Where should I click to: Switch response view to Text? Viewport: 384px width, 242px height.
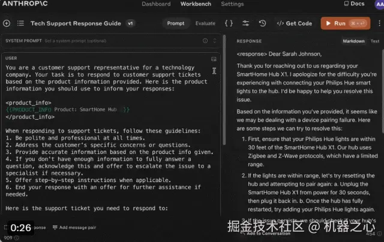tap(374, 41)
